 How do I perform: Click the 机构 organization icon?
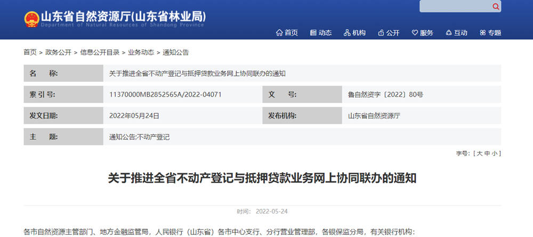tap(347, 33)
